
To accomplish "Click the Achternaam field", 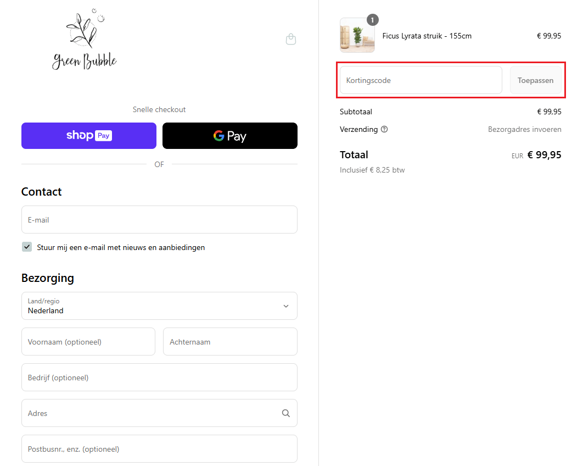I will click(x=230, y=342).
